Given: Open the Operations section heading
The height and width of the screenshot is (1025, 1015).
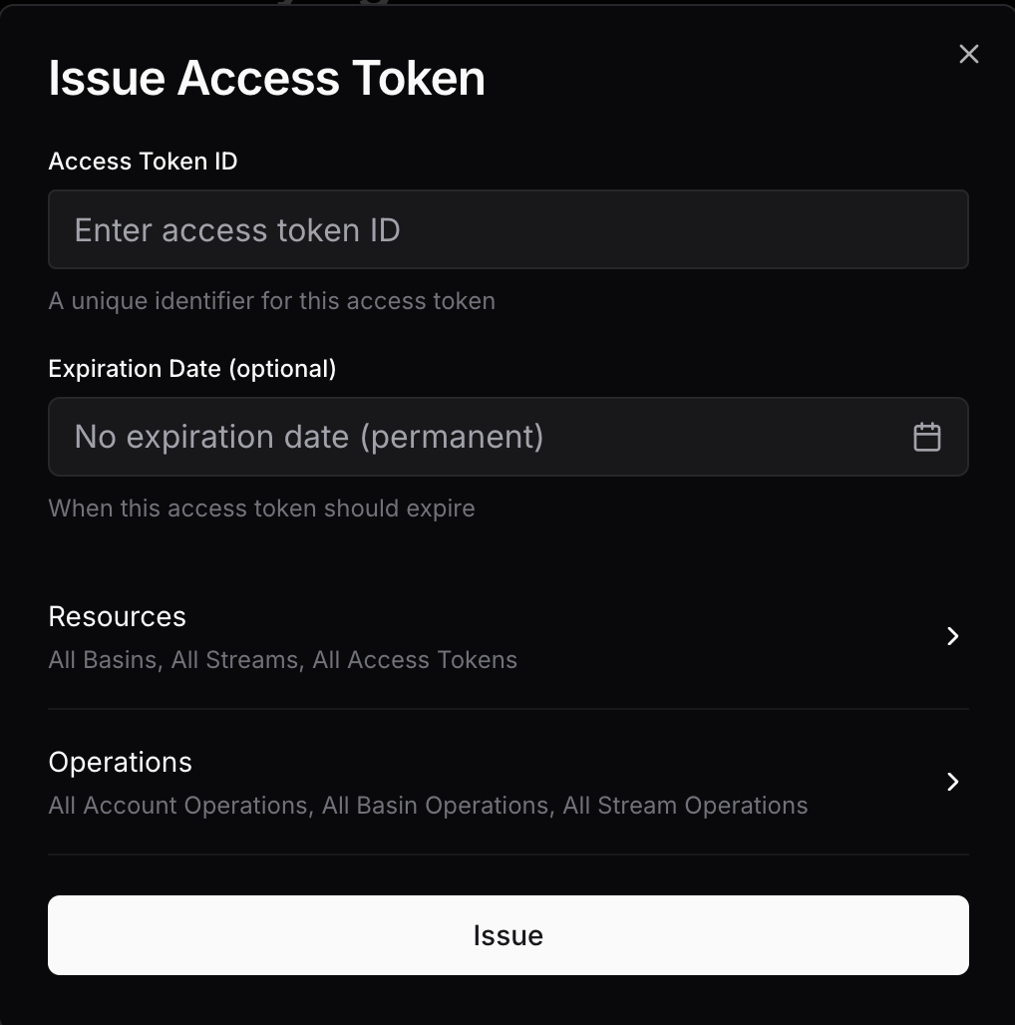Looking at the screenshot, I should (121, 762).
